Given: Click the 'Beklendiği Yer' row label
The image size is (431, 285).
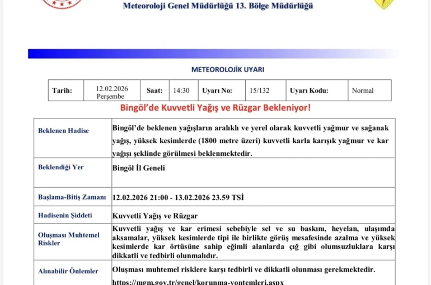Looking at the screenshot, I should tap(61, 167).
